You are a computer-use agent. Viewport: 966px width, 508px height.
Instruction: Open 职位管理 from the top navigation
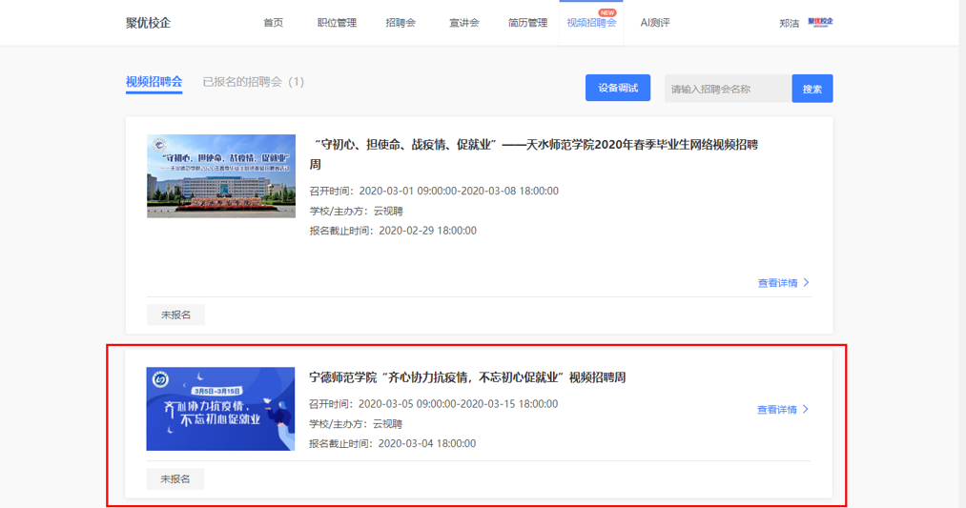point(337,23)
